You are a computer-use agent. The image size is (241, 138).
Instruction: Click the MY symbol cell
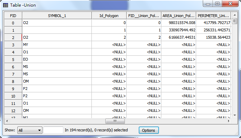point(57,45)
